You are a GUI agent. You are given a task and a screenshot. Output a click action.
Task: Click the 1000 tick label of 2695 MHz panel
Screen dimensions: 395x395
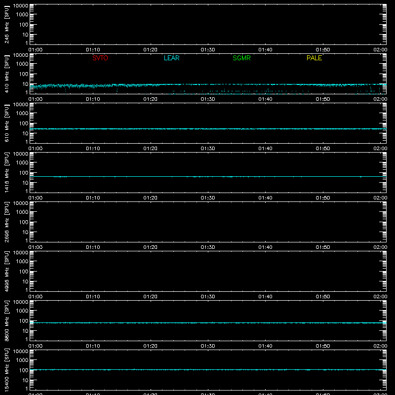pos(22,212)
